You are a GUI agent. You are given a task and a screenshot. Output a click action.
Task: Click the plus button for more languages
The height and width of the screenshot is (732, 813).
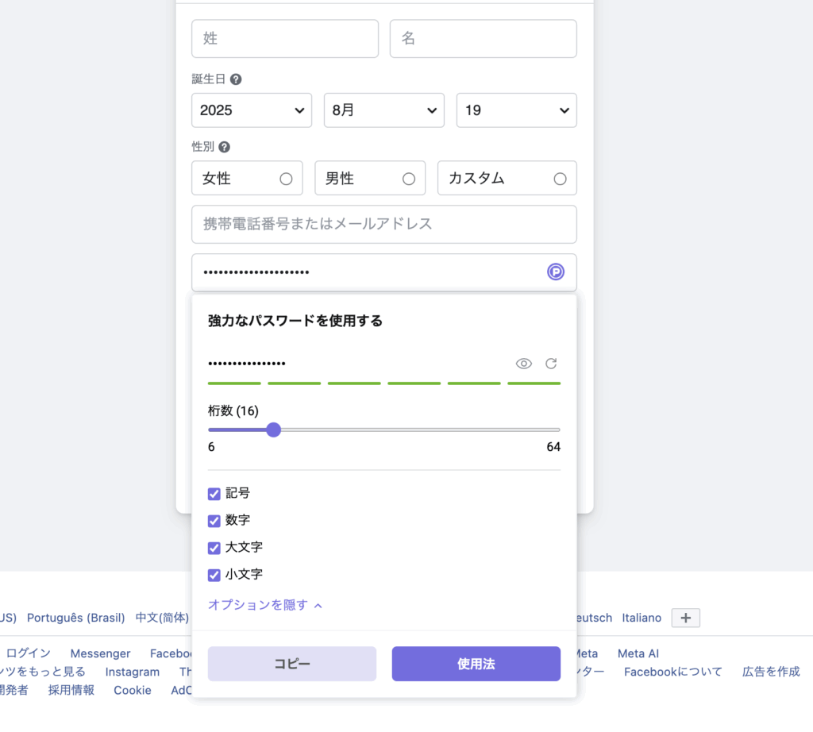point(685,618)
